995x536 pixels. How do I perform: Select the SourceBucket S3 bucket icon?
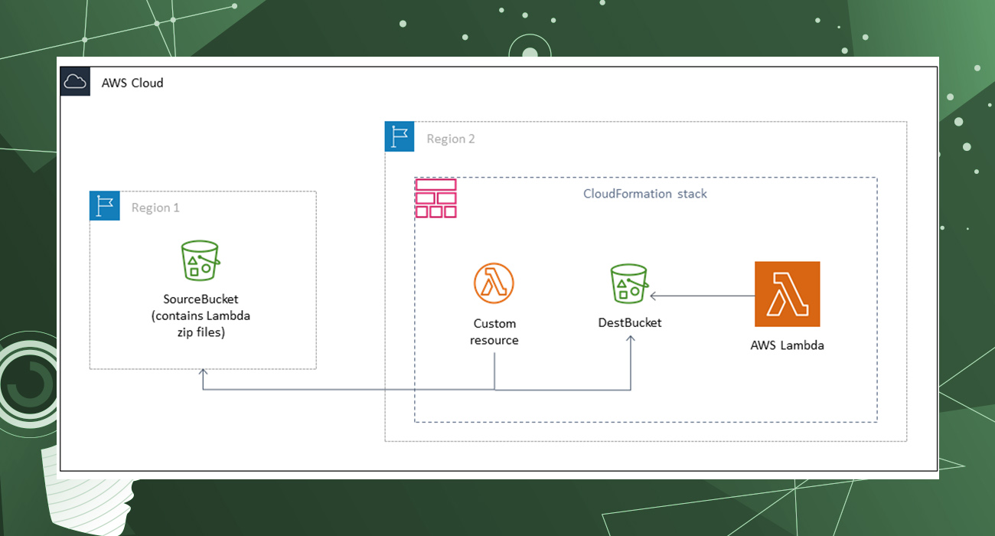tap(201, 261)
